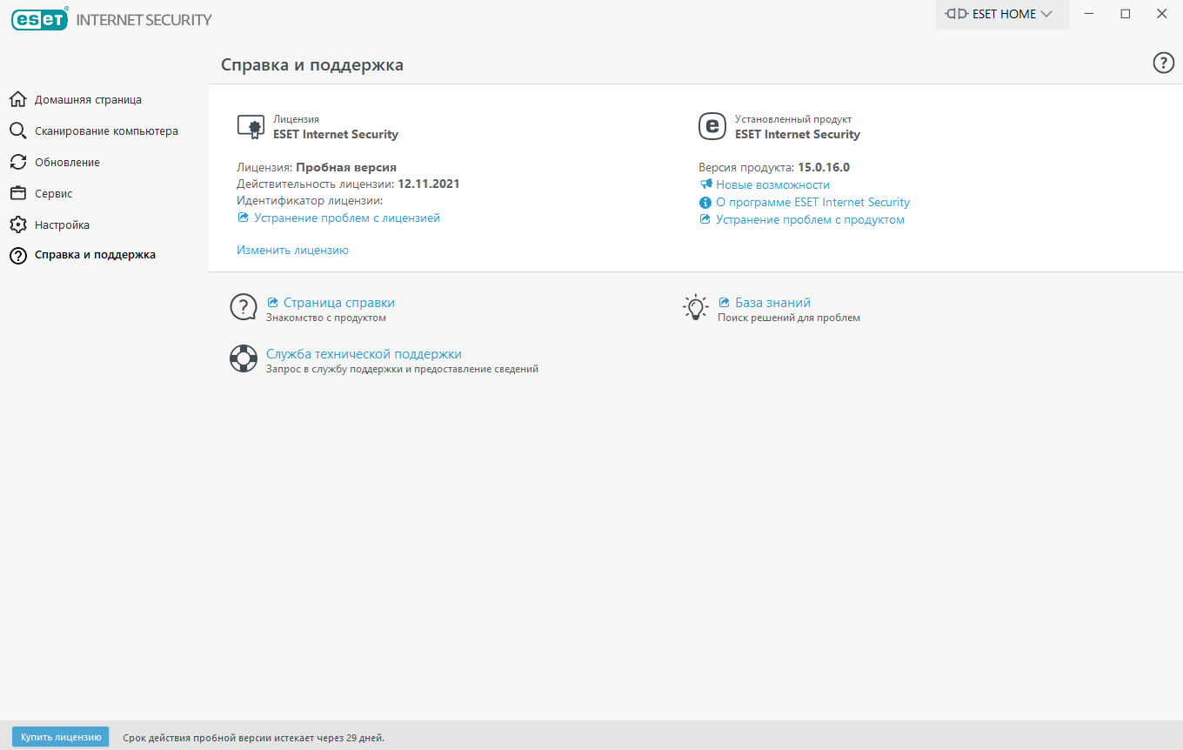The width and height of the screenshot is (1183, 750).
Task: Click the home icon beside Домашняя страница
Action: [17, 99]
